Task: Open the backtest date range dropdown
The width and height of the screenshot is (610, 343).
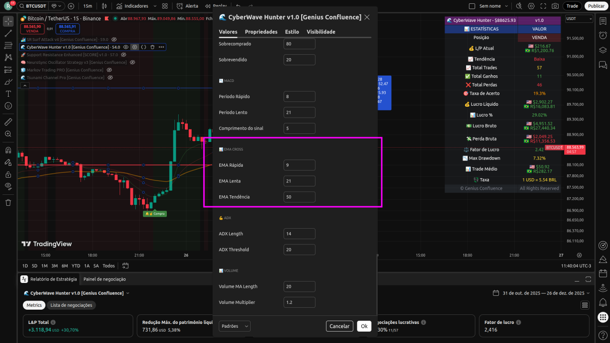Action: pos(542,293)
